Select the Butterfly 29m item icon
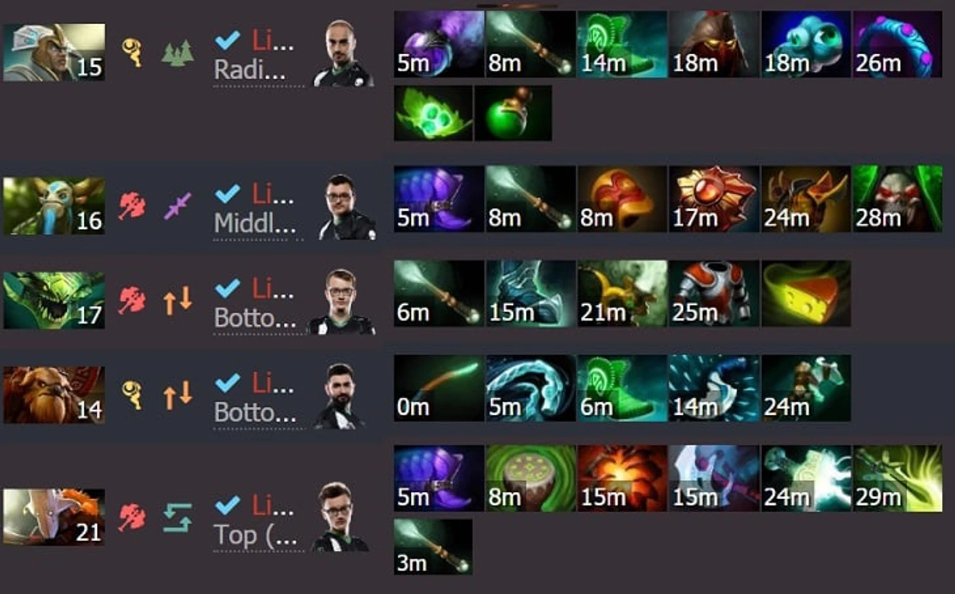Viewport: 955px width, 594px height. (897, 478)
